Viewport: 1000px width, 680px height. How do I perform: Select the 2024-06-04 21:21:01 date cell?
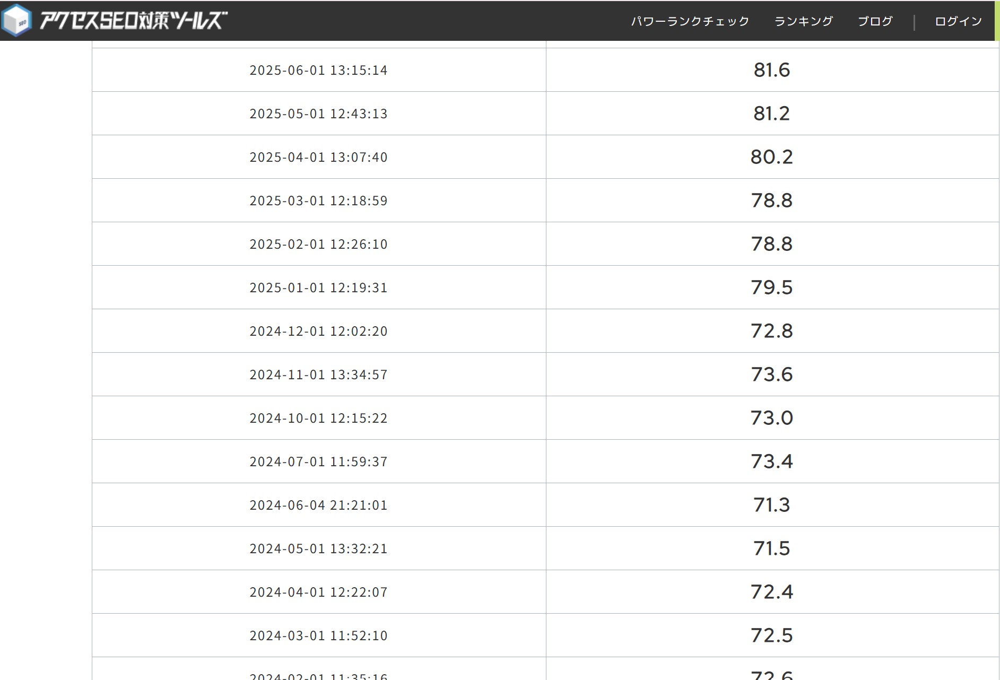pyautogui.click(x=318, y=505)
